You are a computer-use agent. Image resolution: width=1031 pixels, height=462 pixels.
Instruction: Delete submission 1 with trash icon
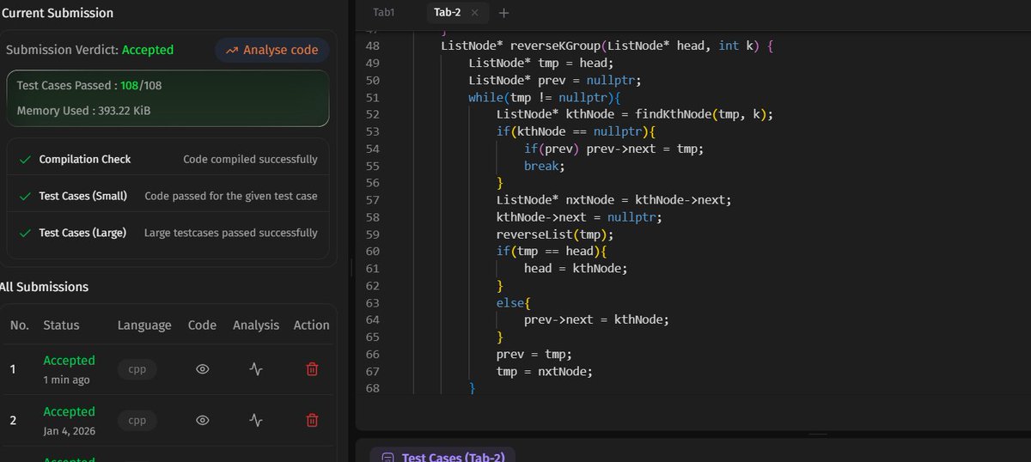[312, 369]
